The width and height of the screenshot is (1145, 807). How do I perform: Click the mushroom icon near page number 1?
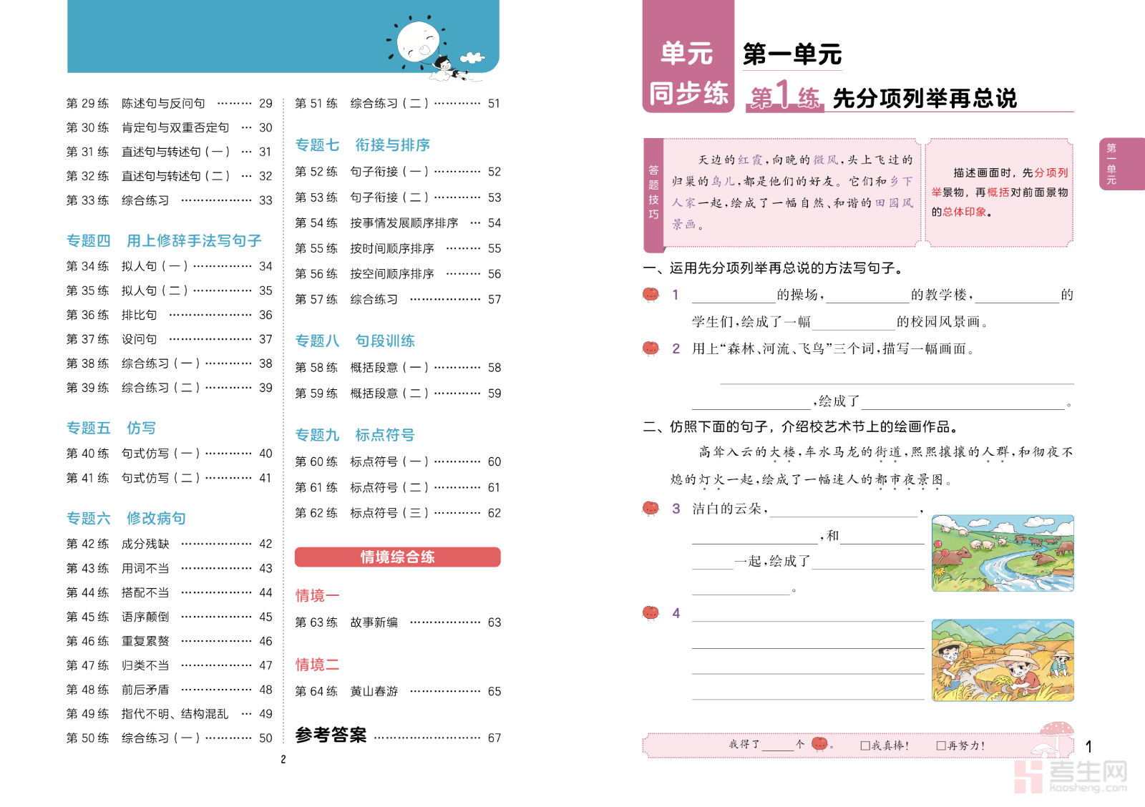[1056, 737]
